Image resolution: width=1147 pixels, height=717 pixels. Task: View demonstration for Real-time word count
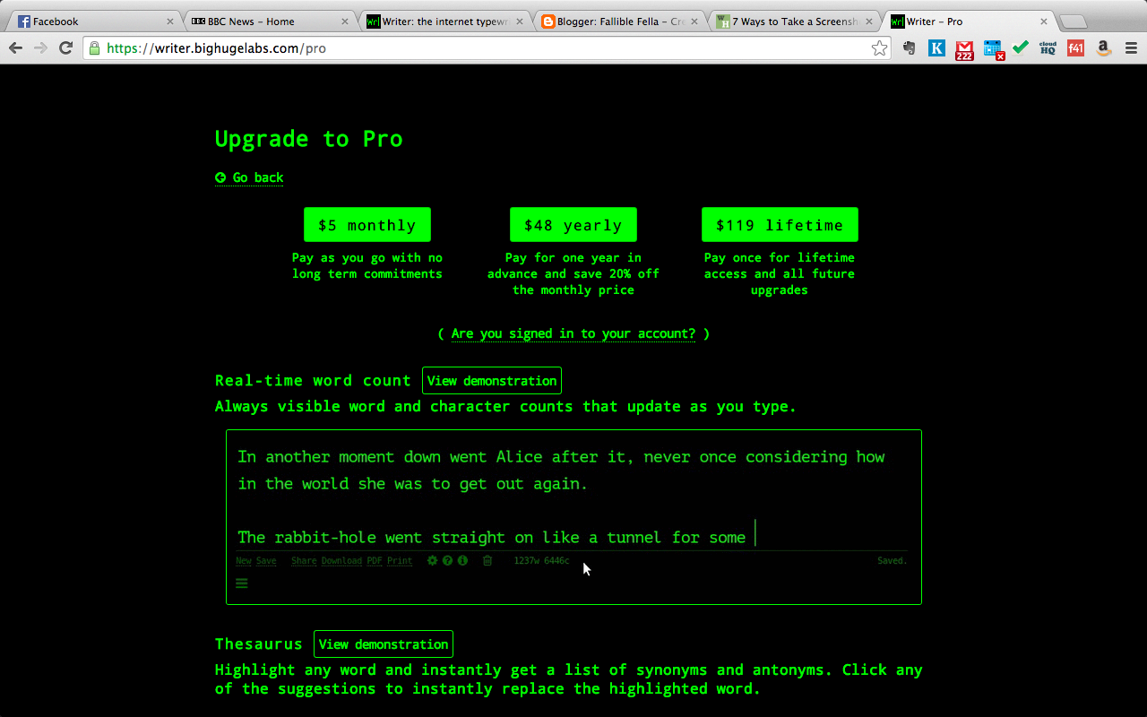click(492, 381)
